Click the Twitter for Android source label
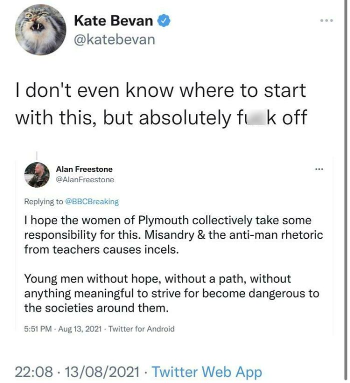Screen dimensions: 350x383 pos(141,329)
